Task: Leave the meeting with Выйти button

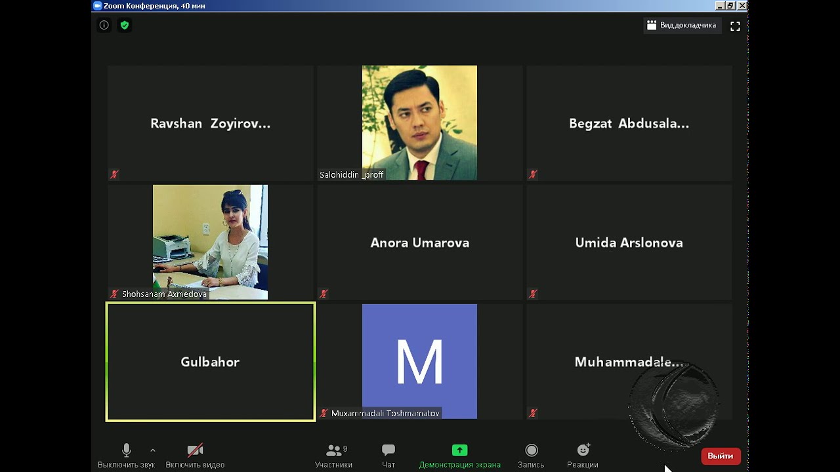Action: click(x=721, y=456)
